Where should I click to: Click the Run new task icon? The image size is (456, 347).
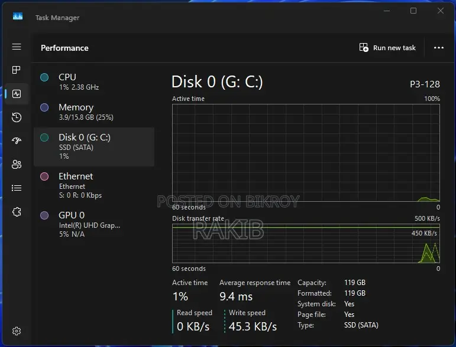(x=364, y=48)
